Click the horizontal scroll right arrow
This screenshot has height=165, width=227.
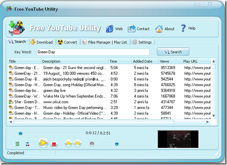208,122
